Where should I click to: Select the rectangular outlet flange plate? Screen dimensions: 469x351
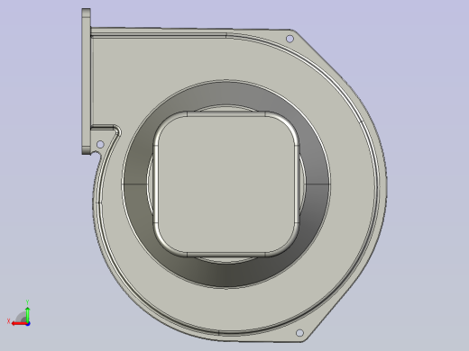pos(86,81)
